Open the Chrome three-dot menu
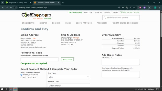 (159, 8)
